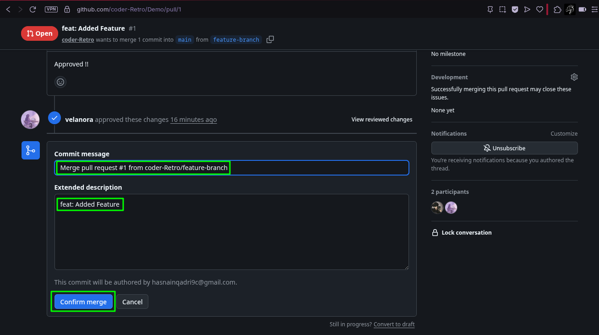Click the PR title 'feat: Added Feature'
Image resolution: width=599 pixels, height=335 pixels.
click(93, 28)
